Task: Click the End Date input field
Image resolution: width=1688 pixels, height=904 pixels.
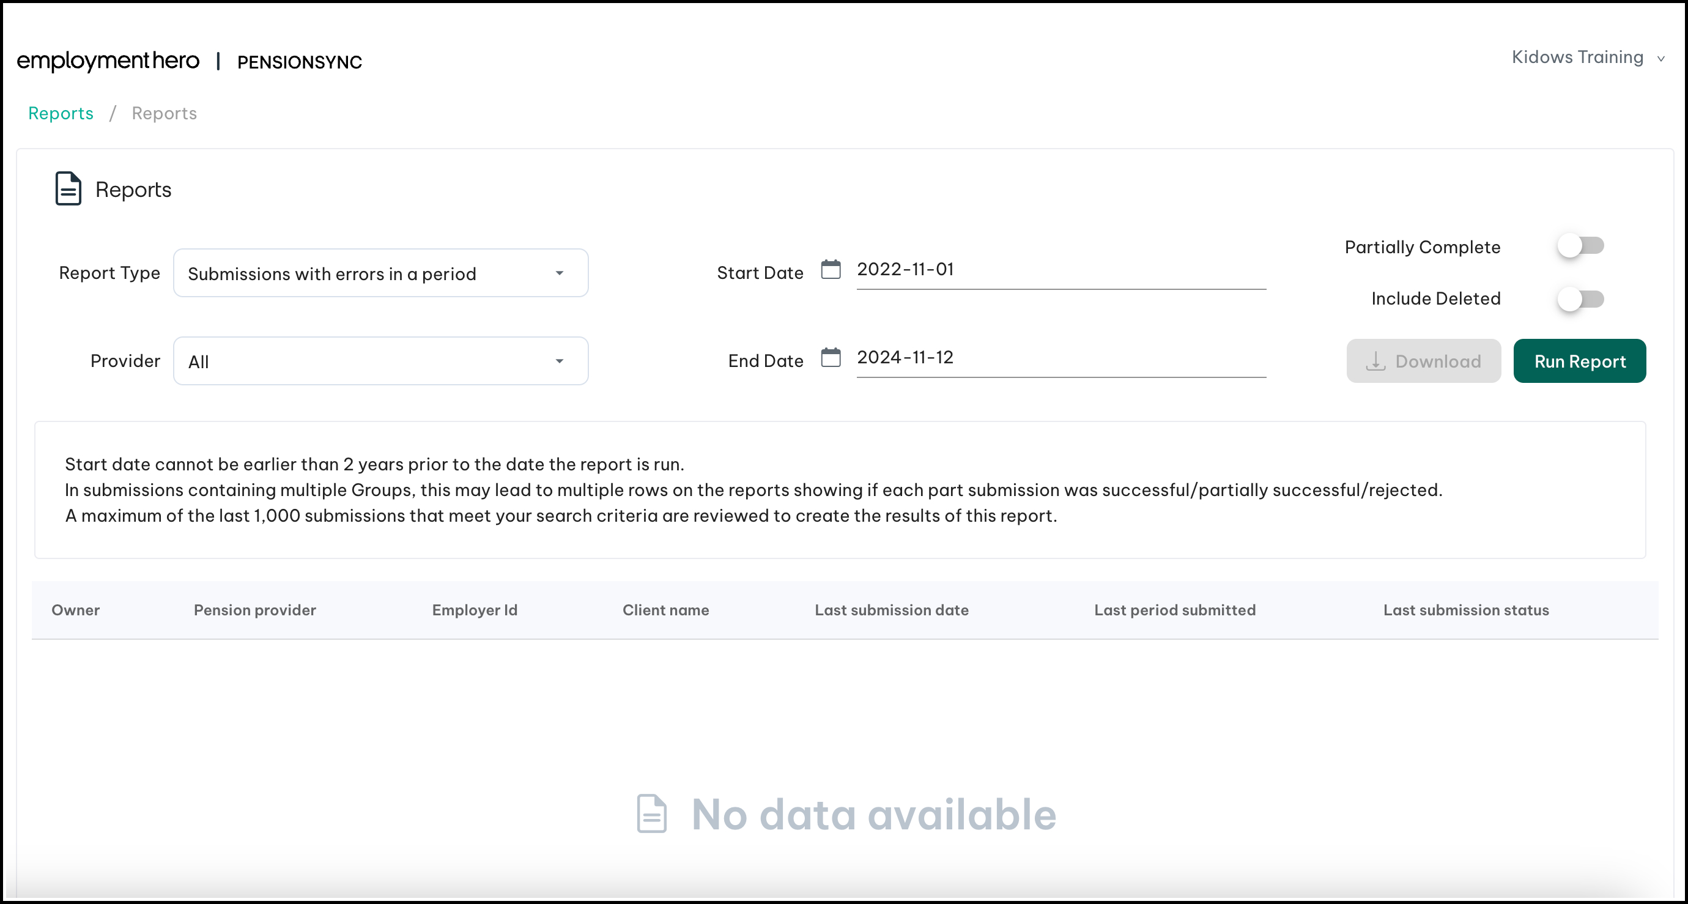Action: click(1061, 357)
